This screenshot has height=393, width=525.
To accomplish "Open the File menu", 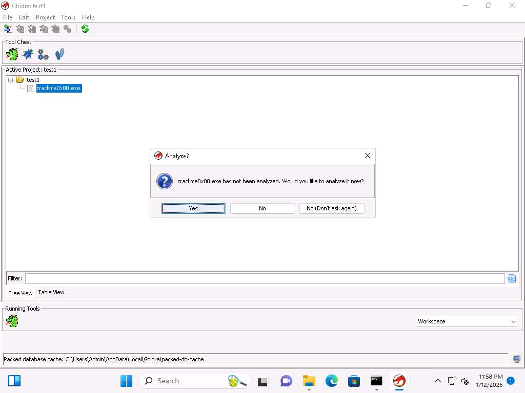I will coord(8,17).
